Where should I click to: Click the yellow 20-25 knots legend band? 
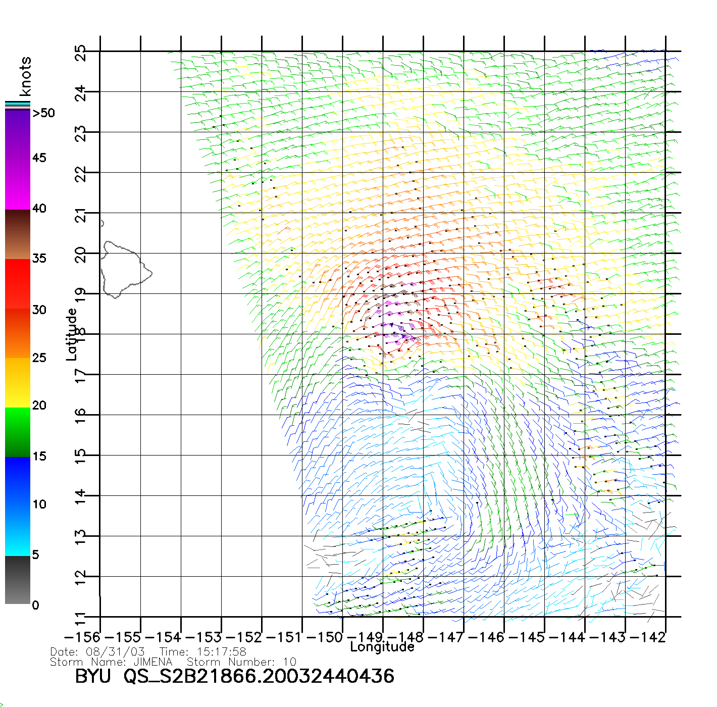(18, 382)
